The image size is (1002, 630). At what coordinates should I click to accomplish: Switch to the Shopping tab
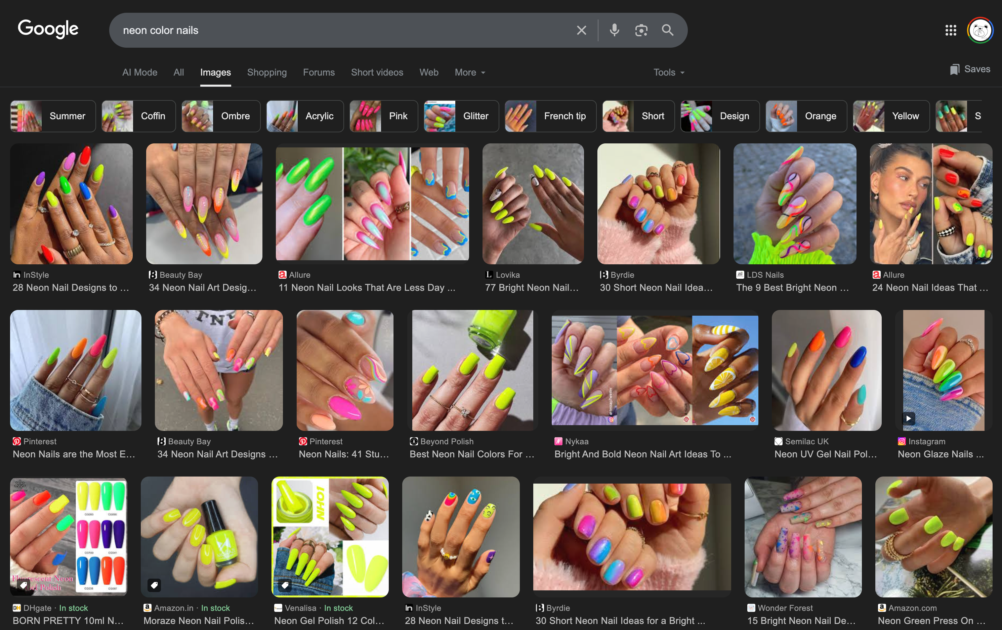(x=267, y=72)
